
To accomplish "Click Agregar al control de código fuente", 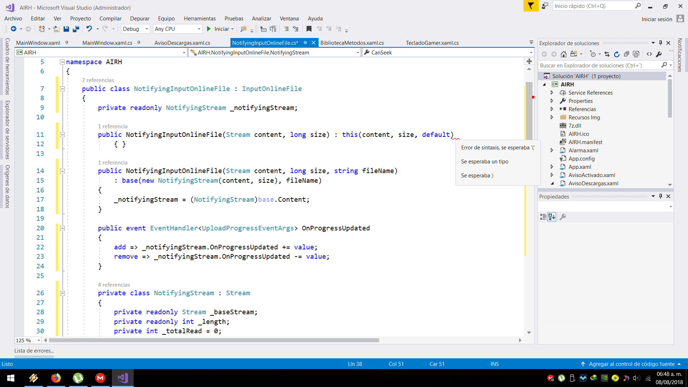I will pos(631,364).
